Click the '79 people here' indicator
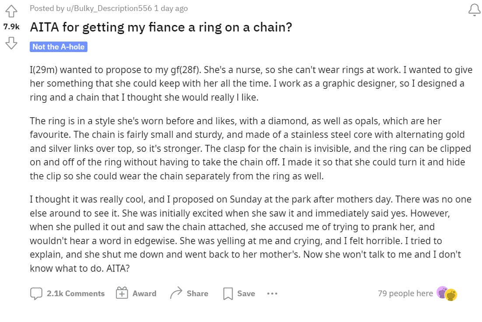The height and width of the screenshot is (322, 482). pyautogui.click(x=405, y=293)
